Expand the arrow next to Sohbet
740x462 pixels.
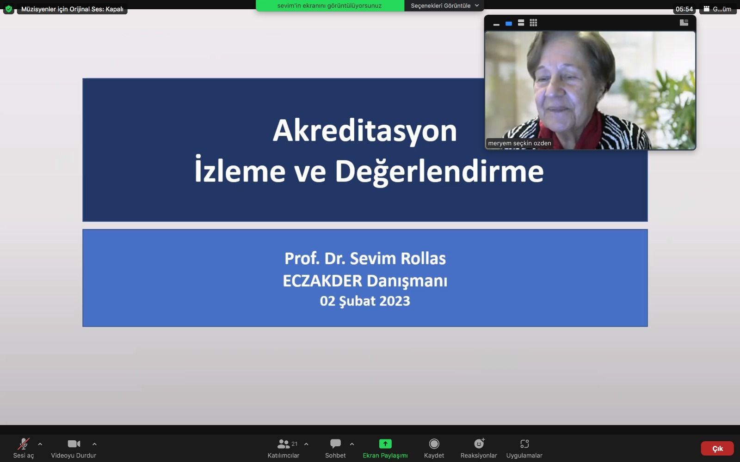coord(352,444)
